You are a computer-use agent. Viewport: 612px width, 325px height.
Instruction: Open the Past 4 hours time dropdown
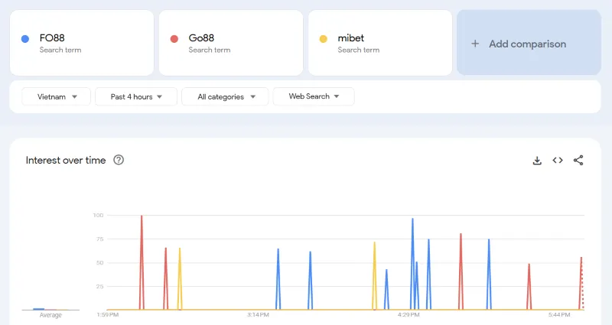136,97
